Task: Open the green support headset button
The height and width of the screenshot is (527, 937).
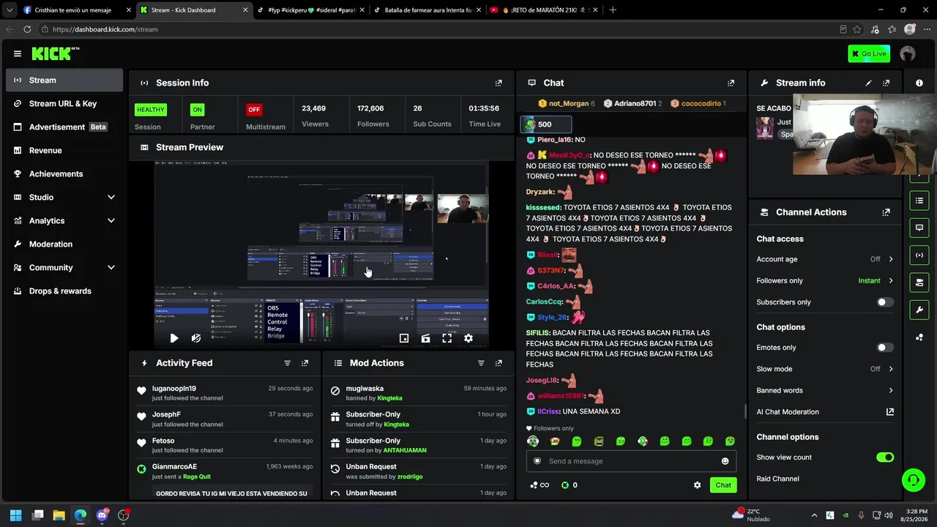Action: pyautogui.click(x=914, y=480)
